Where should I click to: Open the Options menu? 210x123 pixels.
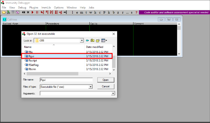point(59,7)
